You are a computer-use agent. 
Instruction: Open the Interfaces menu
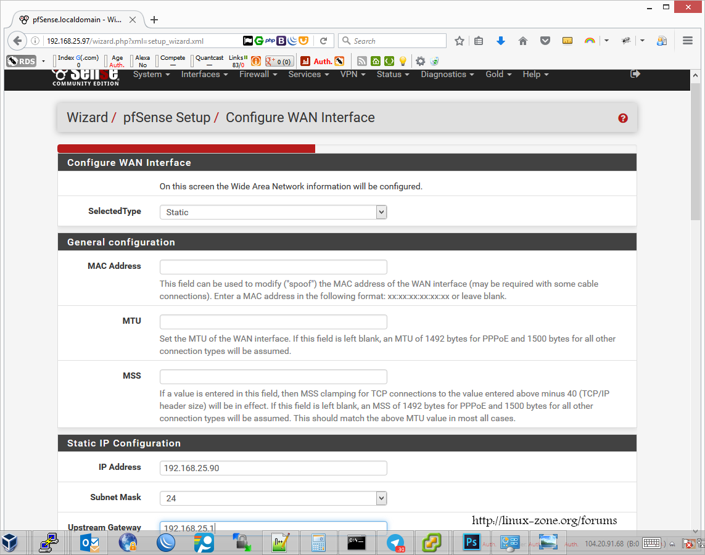tap(204, 75)
